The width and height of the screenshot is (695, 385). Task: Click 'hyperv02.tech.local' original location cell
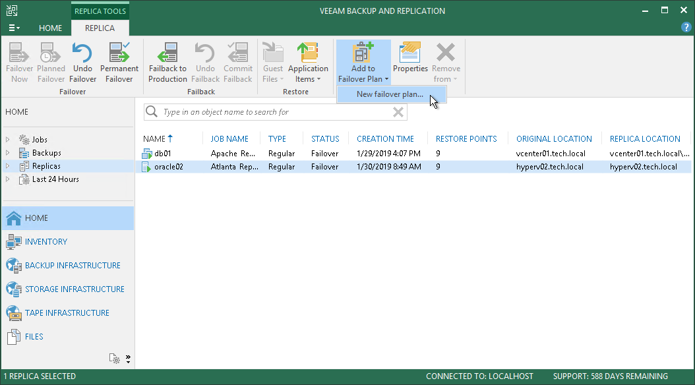point(550,167)
